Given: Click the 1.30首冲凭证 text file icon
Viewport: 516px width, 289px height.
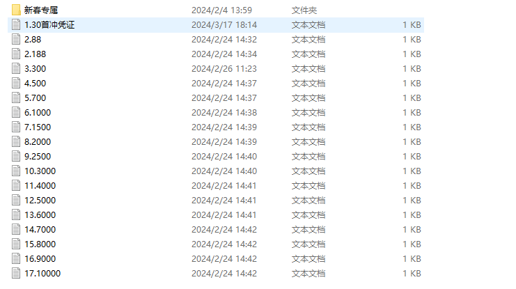Looking at the screenshot, I should click(x=16, y=24).
